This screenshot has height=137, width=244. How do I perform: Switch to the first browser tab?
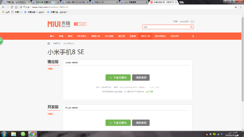(15, 2)
